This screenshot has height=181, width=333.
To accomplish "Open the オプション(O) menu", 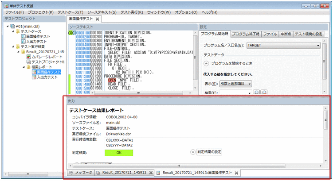I will coord(186,12).
